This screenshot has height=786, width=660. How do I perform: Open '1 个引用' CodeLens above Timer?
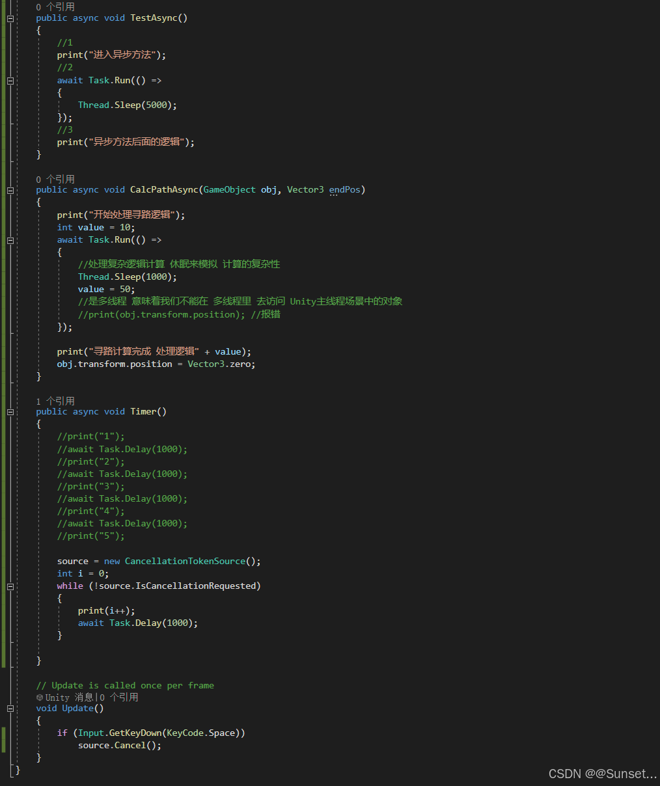pos(55,401)
